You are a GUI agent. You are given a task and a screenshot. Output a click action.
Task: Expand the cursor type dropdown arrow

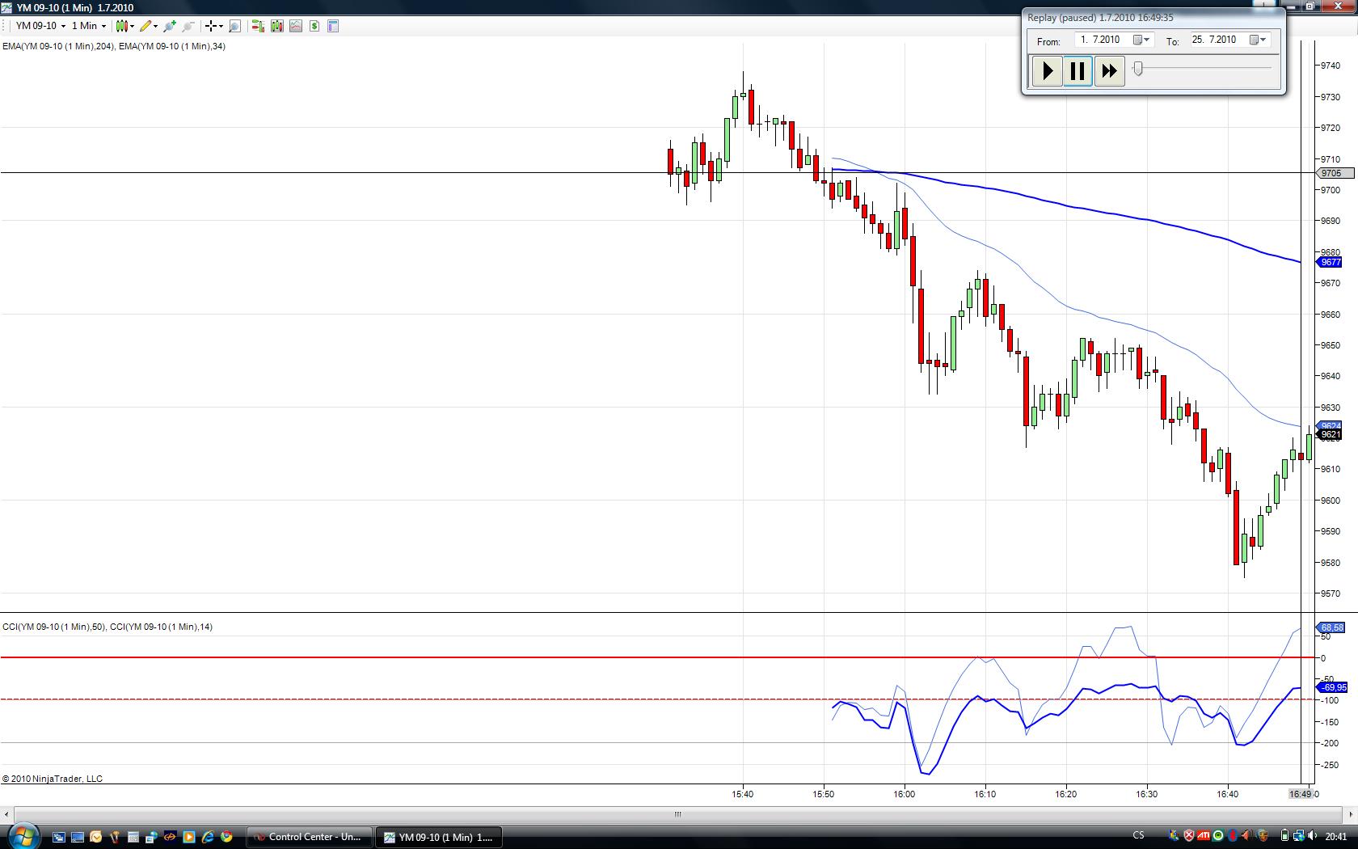(x=221, y=26)
